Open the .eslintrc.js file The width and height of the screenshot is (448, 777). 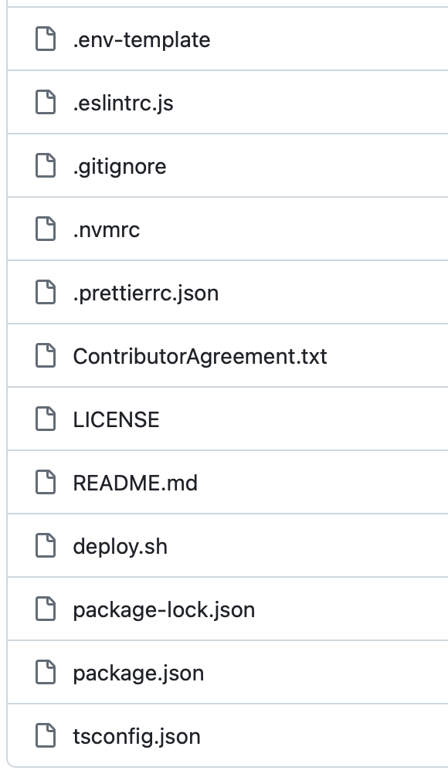(124, 103)
